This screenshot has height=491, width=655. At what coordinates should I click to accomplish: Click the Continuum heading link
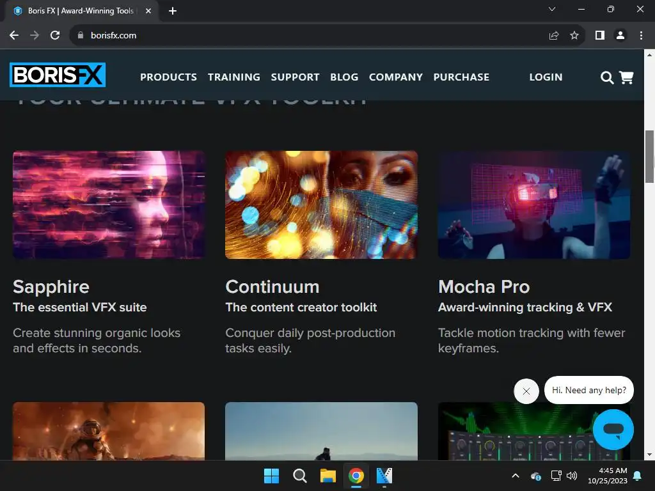click(x=272, y=287)
